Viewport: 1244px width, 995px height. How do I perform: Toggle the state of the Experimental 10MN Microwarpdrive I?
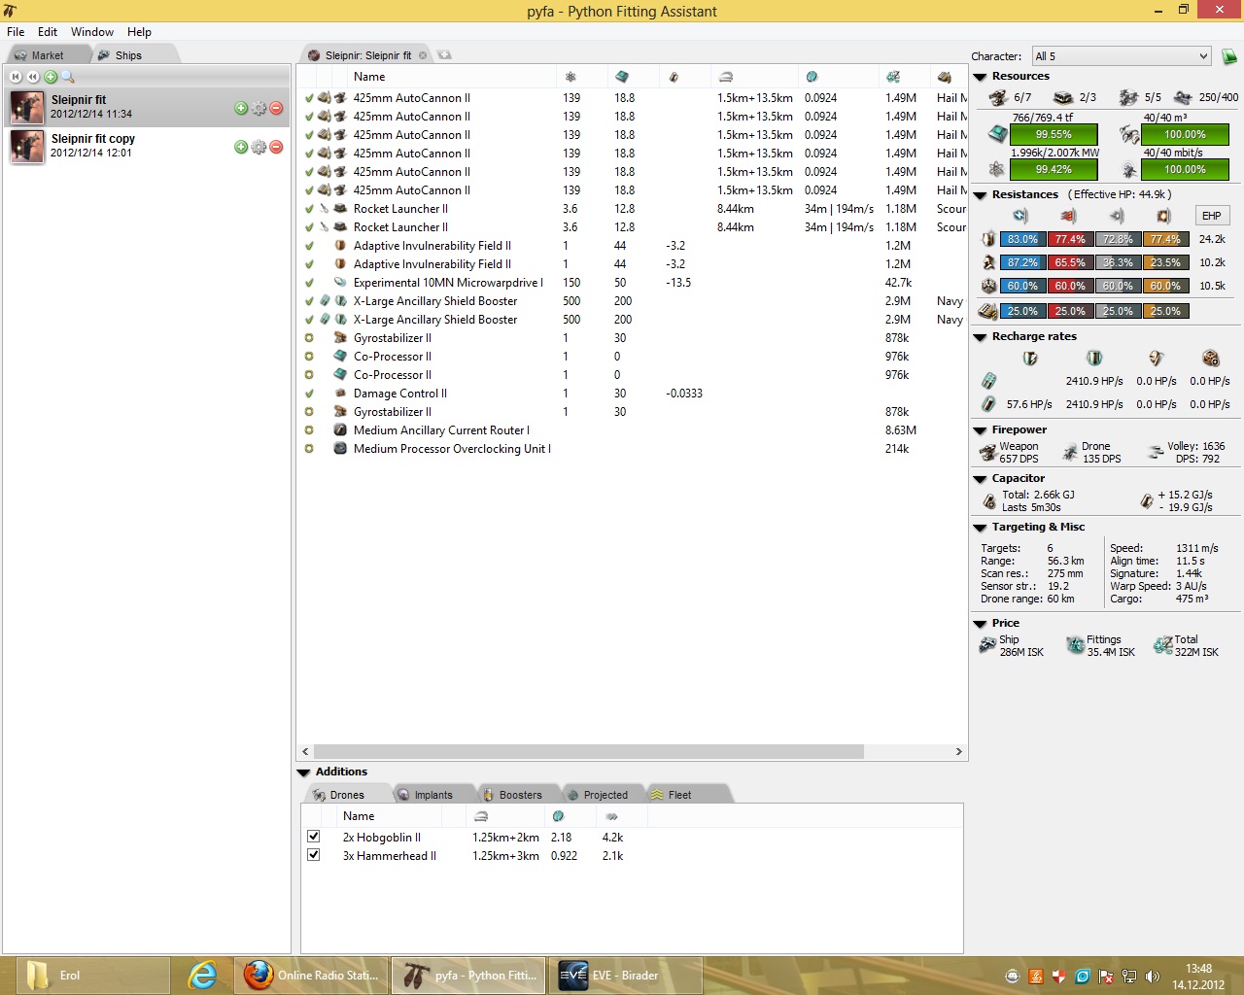tap(309, 283)
